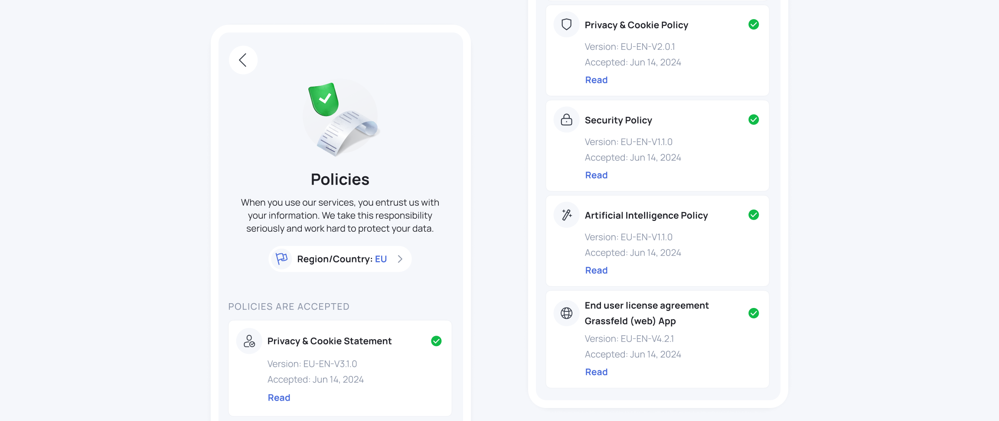Image resolution: width=999 pixels, height=421 pixels.
Task: Click the green check on Security Policy
Action: [x=754, y=120]
